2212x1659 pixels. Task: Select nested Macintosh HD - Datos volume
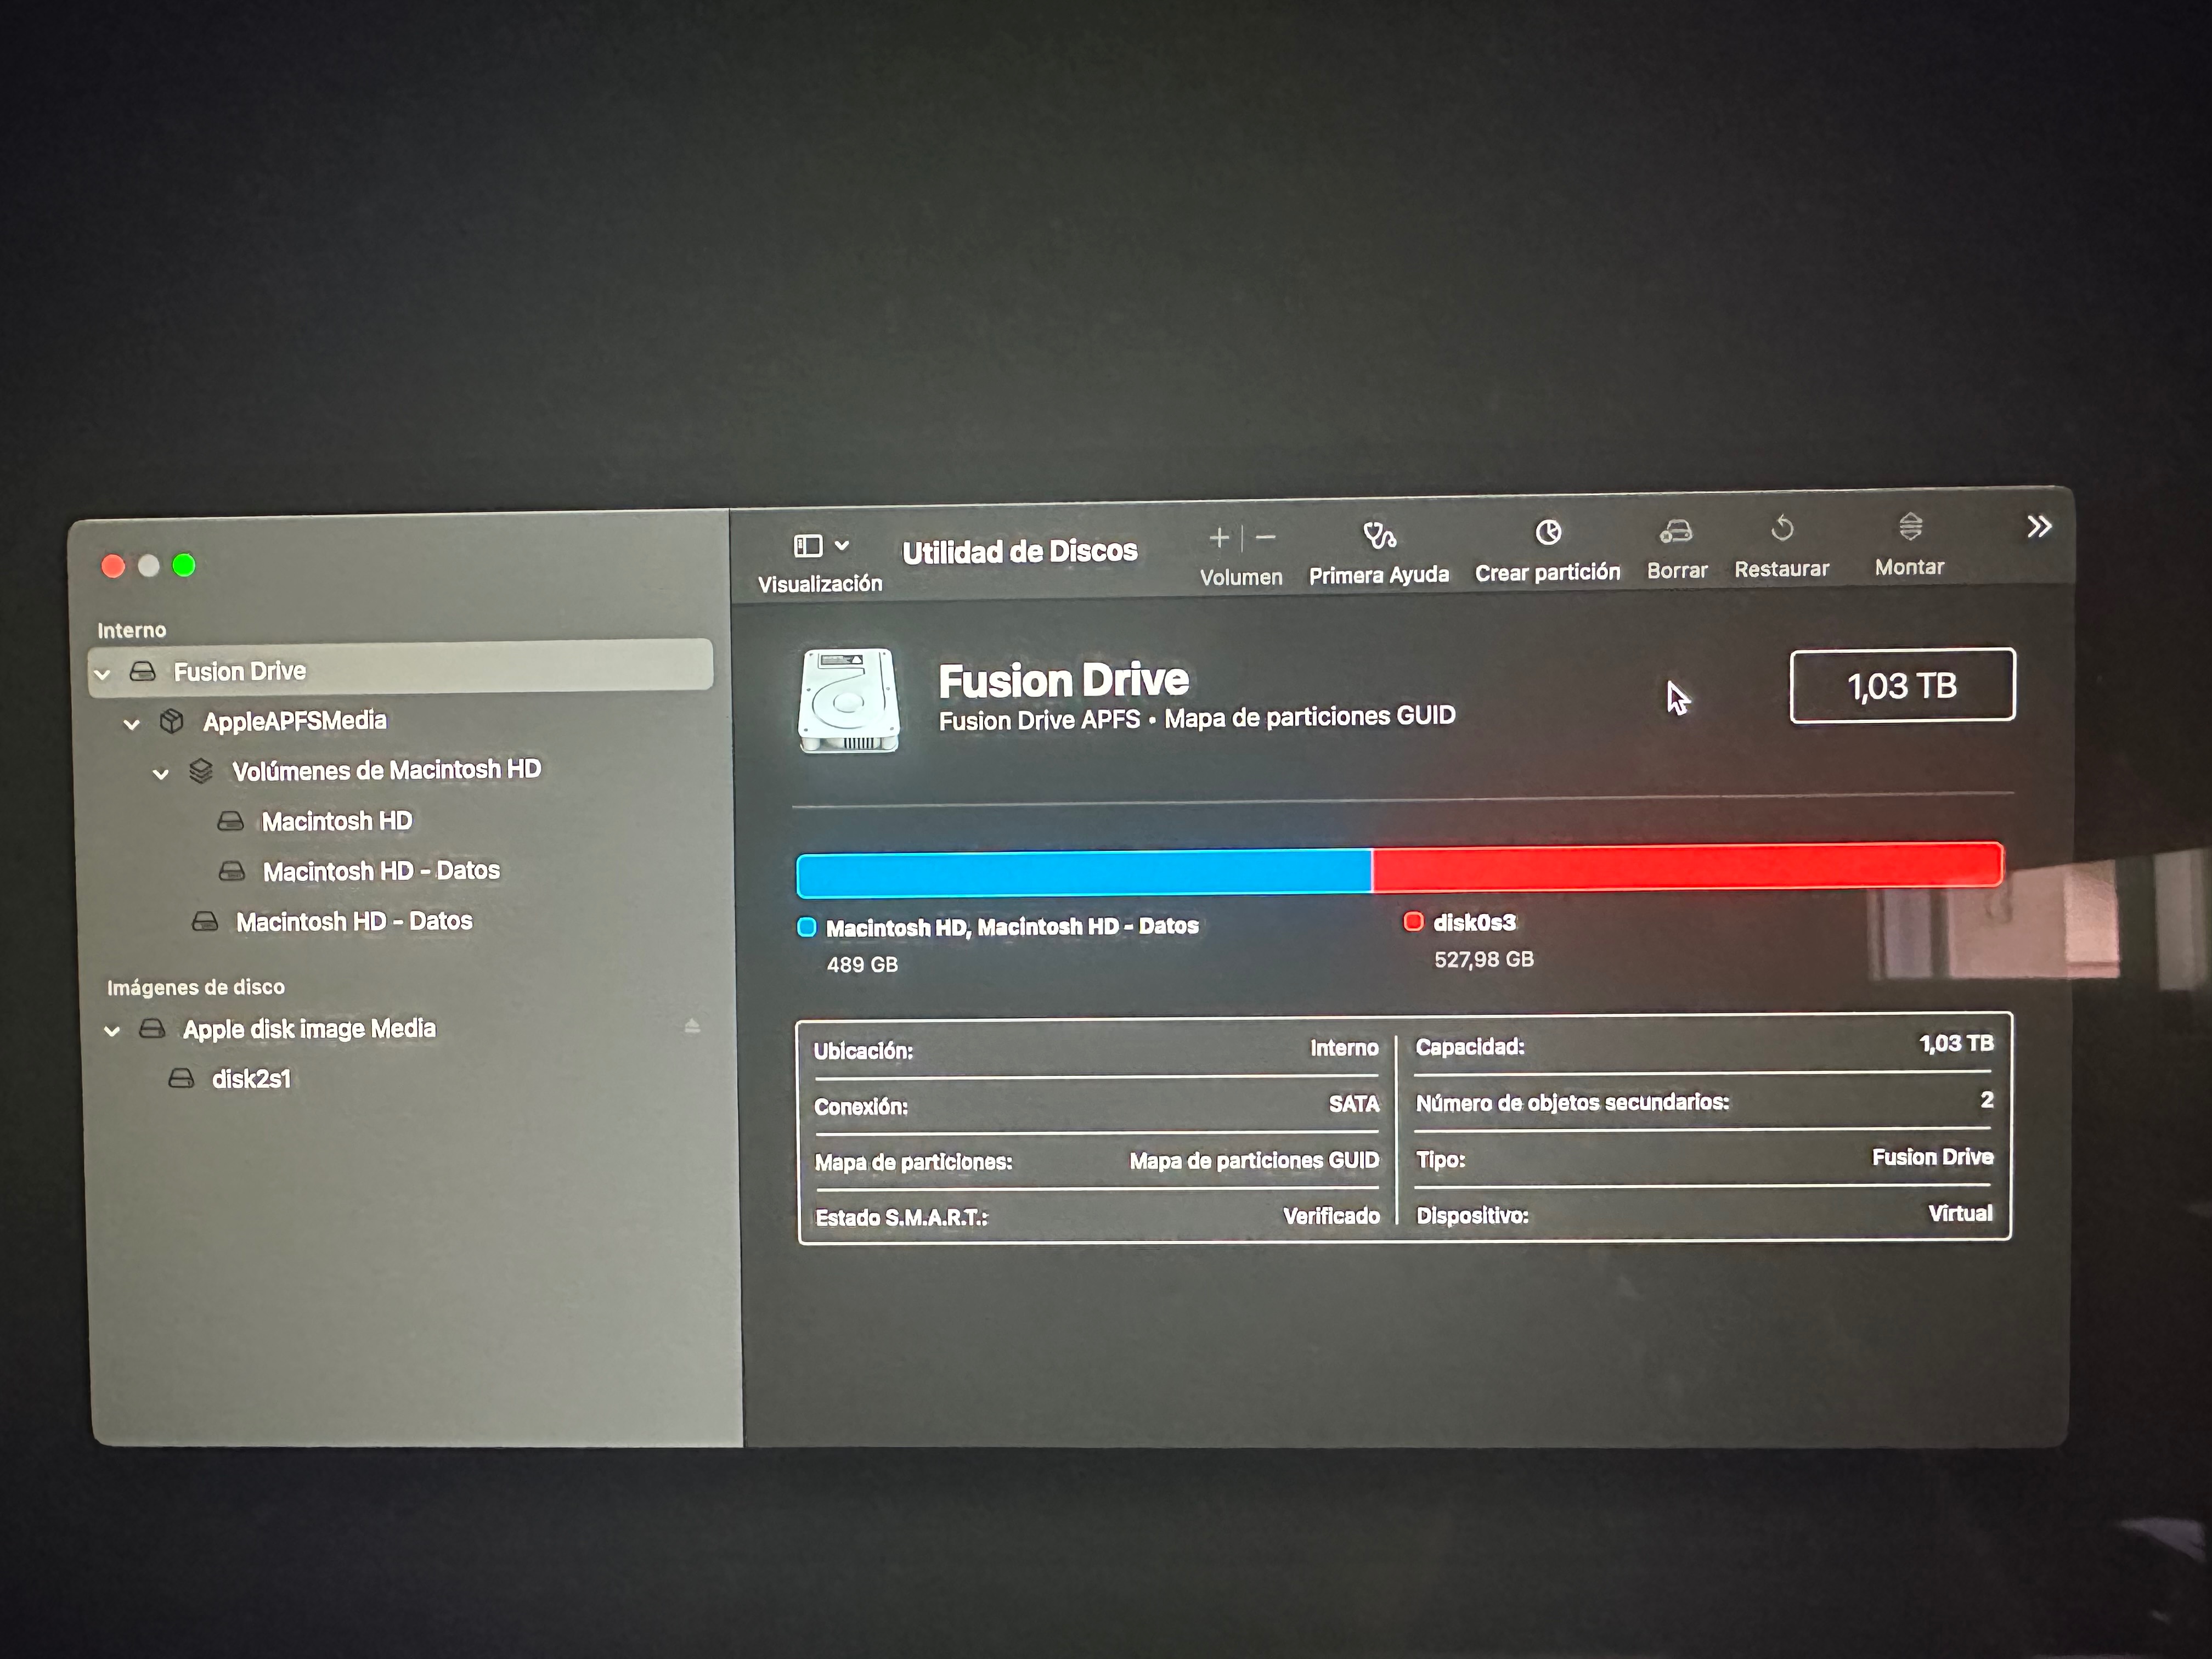point(381,871)
